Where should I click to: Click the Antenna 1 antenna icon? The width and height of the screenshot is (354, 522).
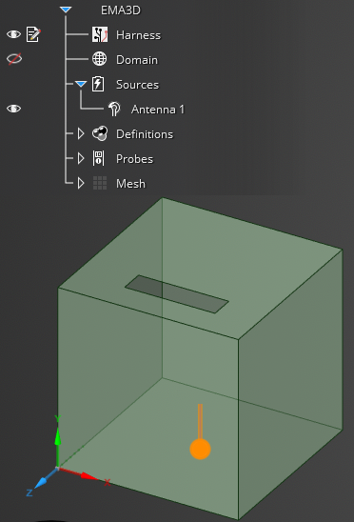114,109
